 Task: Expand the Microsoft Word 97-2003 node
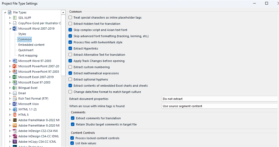(x=10, y=61)
